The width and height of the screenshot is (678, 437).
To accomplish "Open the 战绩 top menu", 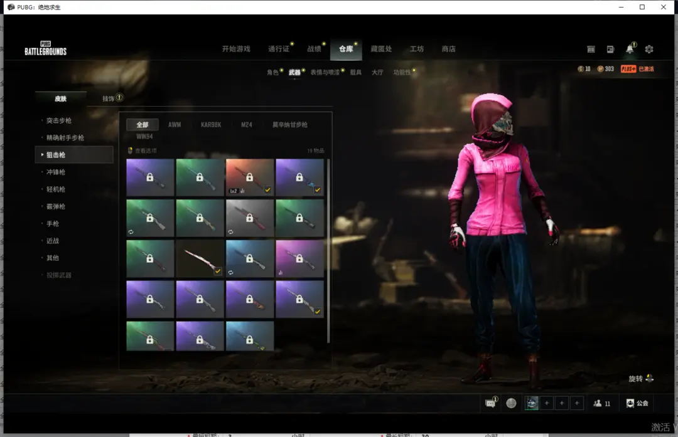I will click(x=314, y=49).
